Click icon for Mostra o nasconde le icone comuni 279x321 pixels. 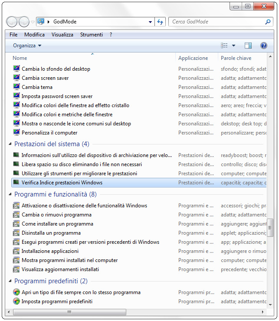tap(16, 123)
